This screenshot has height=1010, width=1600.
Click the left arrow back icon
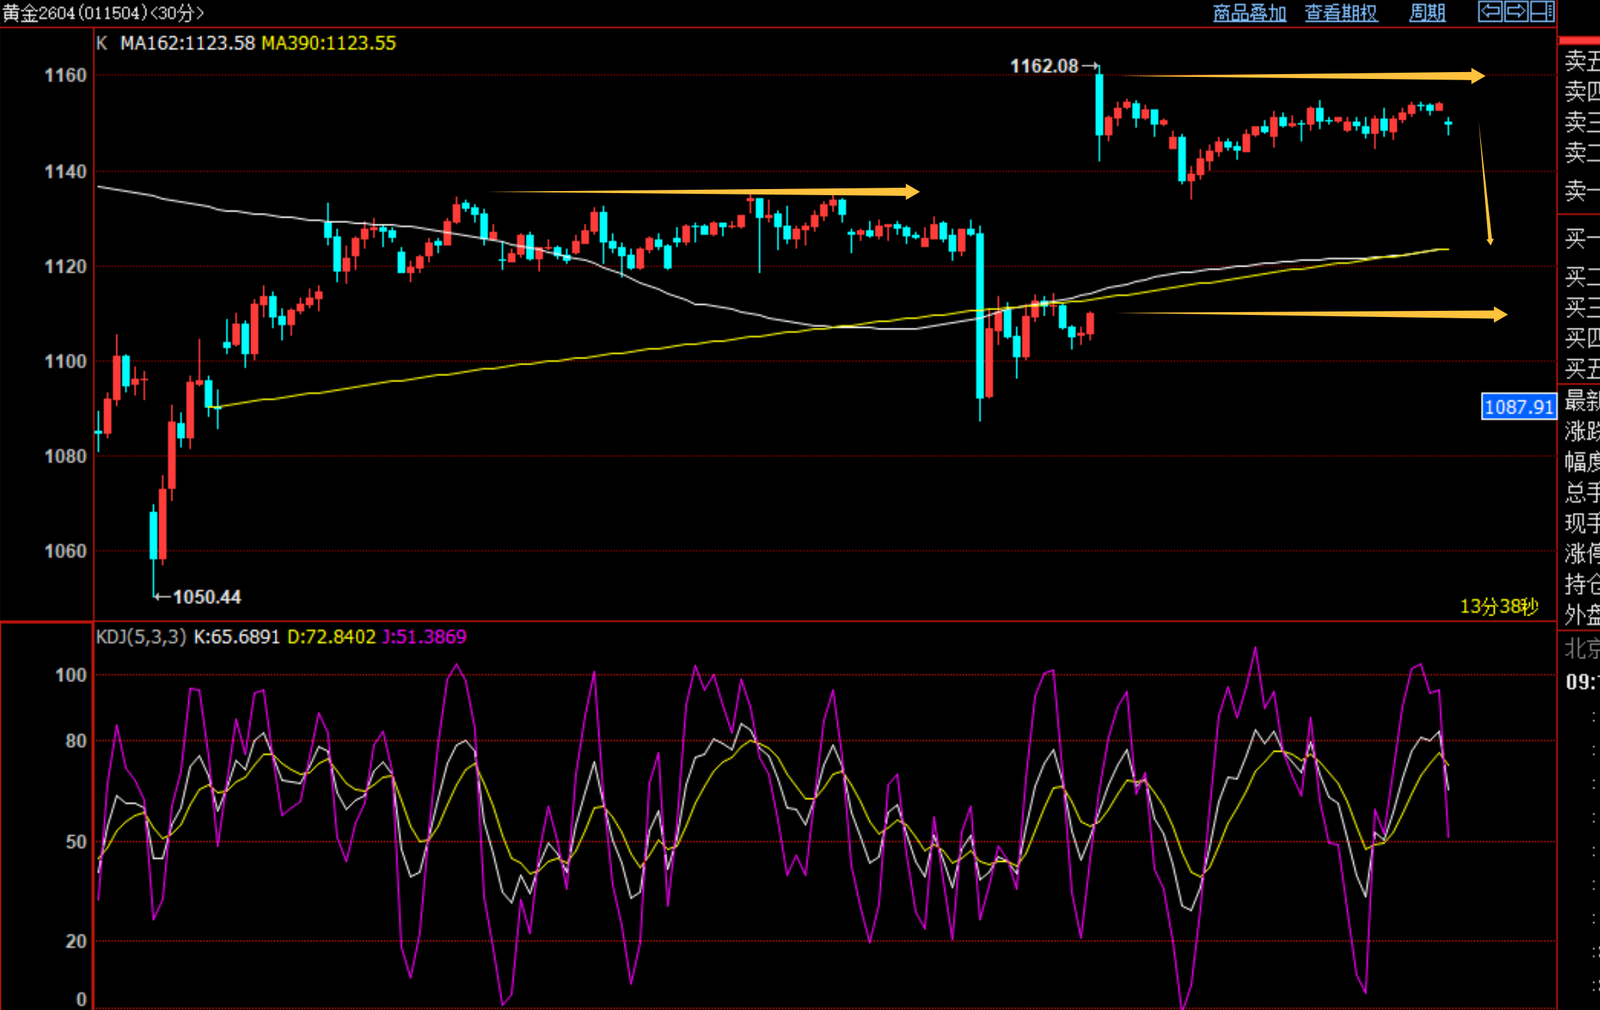point(1490,12)
